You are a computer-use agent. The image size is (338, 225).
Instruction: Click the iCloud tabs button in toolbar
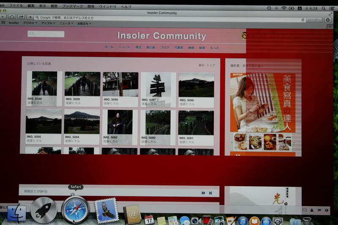12,17
